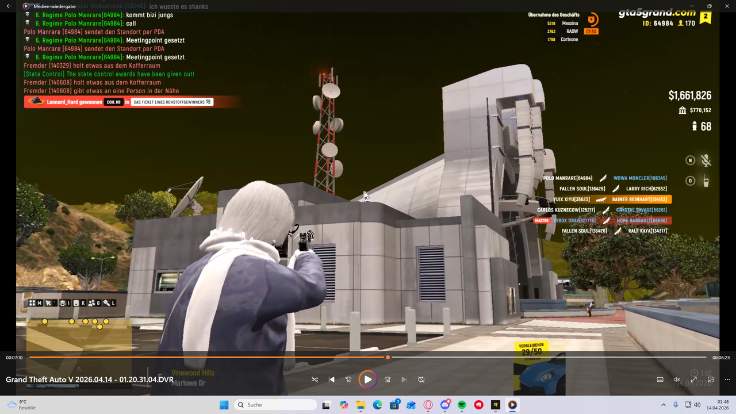Click the Corleone score row
Image resolution: width=736 pixels, height=414 pixels.
(x=562, y=40)
